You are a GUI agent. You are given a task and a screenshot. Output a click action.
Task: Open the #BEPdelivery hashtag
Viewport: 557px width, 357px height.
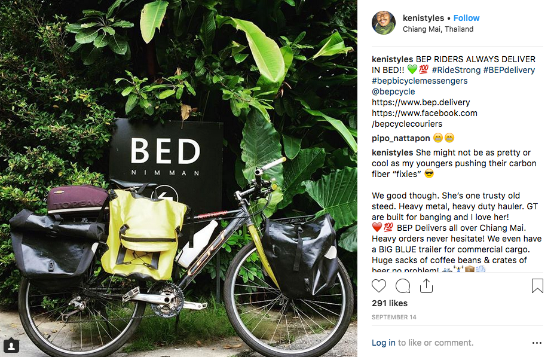coord(509,70)
